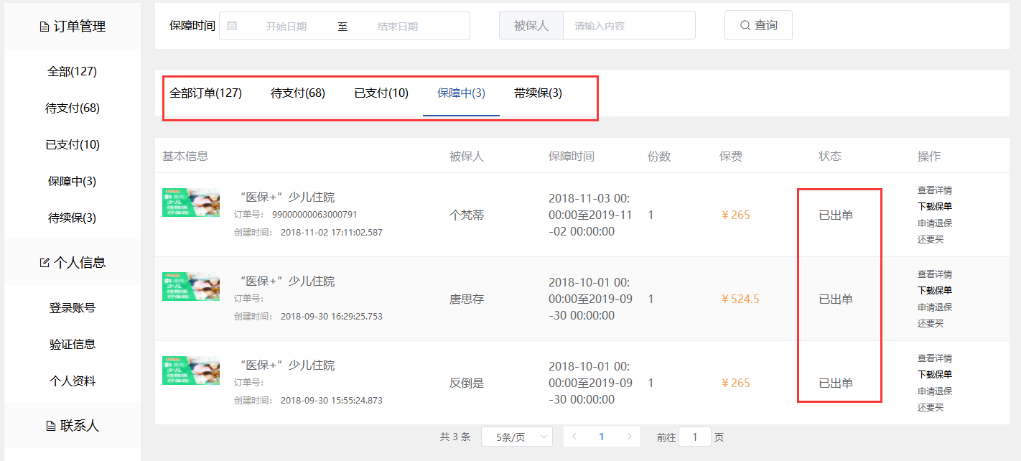Open 个人资料 in the sidebar
This screenshot has width=1021, height=461.
pos(72,381)
